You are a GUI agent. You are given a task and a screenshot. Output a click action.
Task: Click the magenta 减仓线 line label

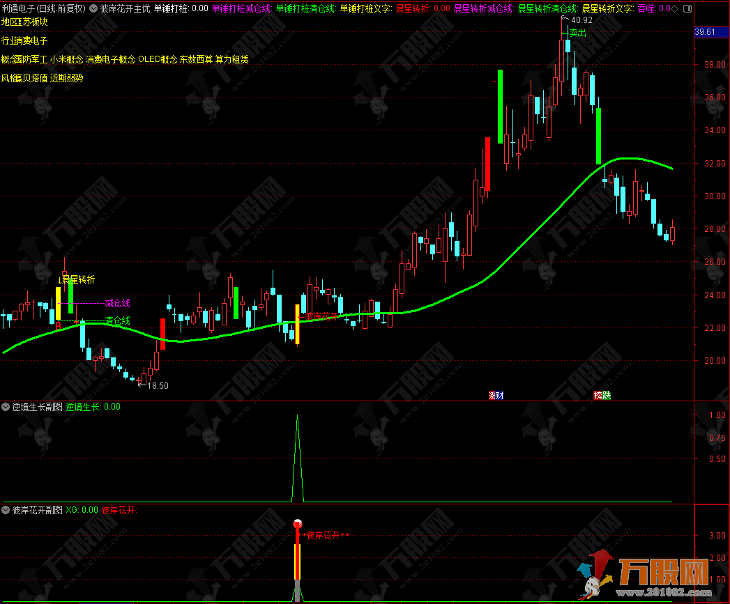click(118, 304)
